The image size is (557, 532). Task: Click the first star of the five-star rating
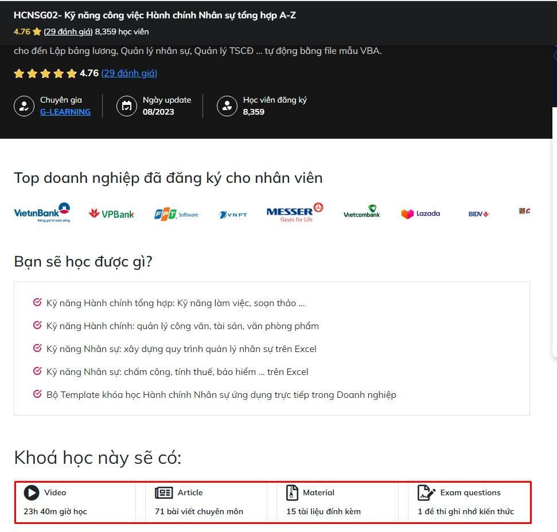tap(19, 73)
